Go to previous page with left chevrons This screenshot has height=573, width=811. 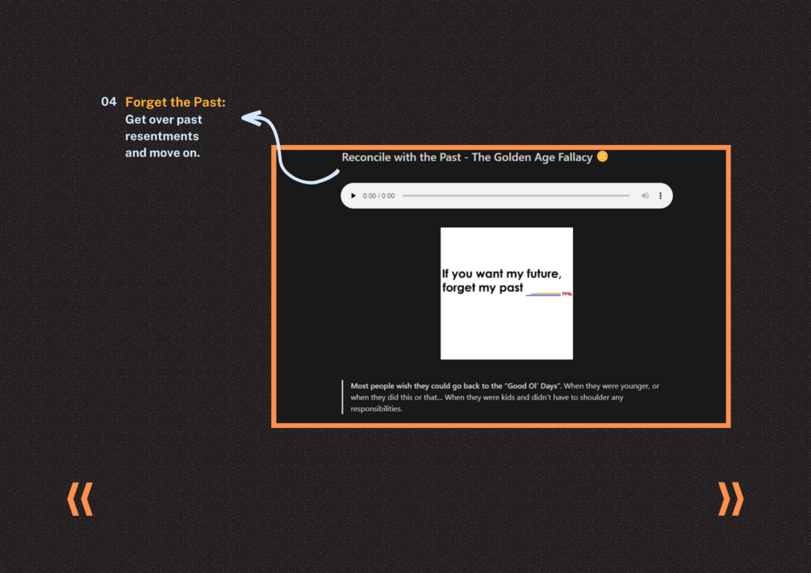coord(80,499)
